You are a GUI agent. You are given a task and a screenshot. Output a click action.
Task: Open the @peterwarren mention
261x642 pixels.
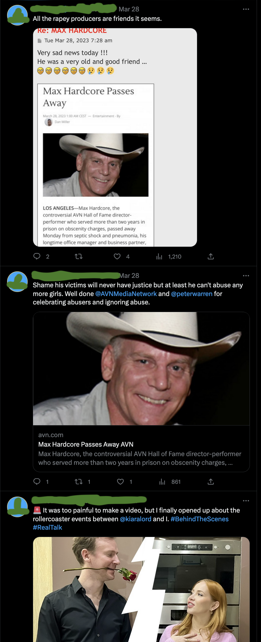(192, 294)
